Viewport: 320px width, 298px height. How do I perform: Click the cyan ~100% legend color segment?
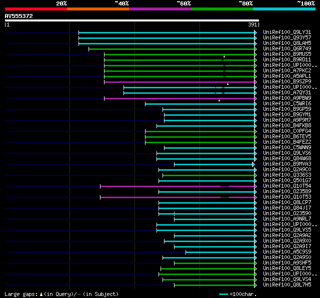284,9
